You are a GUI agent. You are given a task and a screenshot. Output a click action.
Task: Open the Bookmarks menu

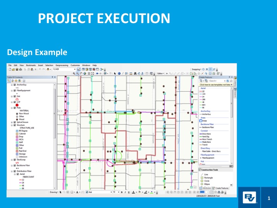coord(31,65)
